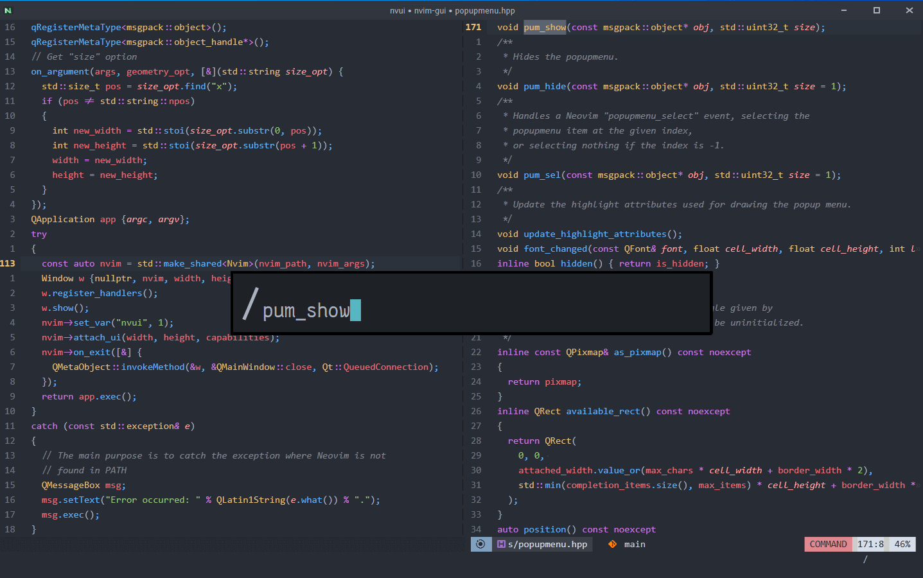This screenshot has width=923, height=578.
Task: Click the msg.exec(); line
Action: 71,514
